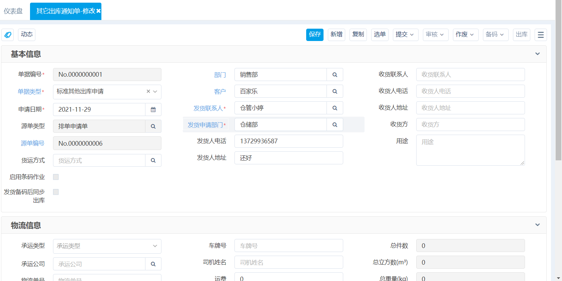Focus the 承运公司 input field
562x281 pixels.
[x=99, y=264]
